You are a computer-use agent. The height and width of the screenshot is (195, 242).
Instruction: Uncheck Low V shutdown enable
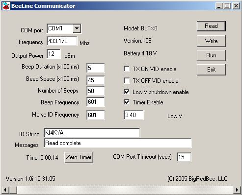127,92
